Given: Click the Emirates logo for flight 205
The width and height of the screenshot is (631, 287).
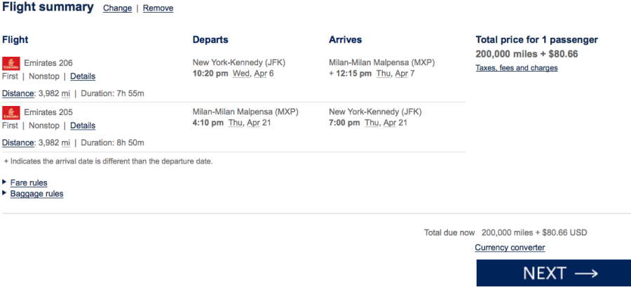Looking at the screenshot, I should point(11,112).
